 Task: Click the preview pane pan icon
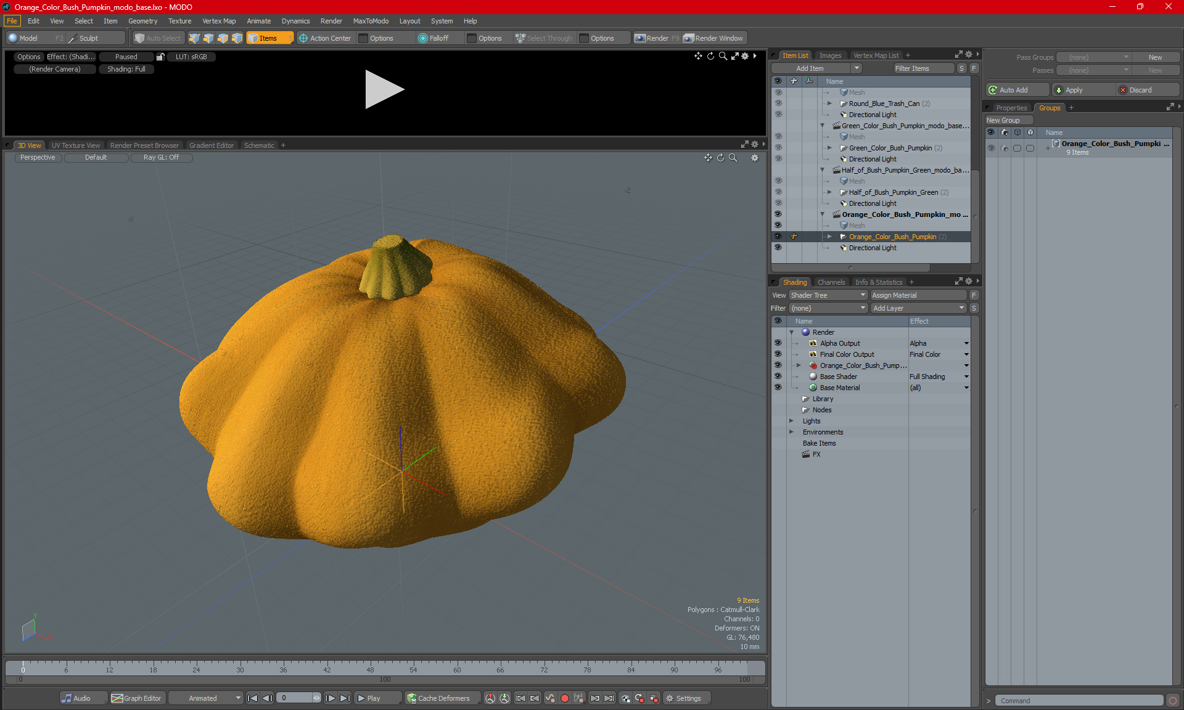(x=698, y=56)
